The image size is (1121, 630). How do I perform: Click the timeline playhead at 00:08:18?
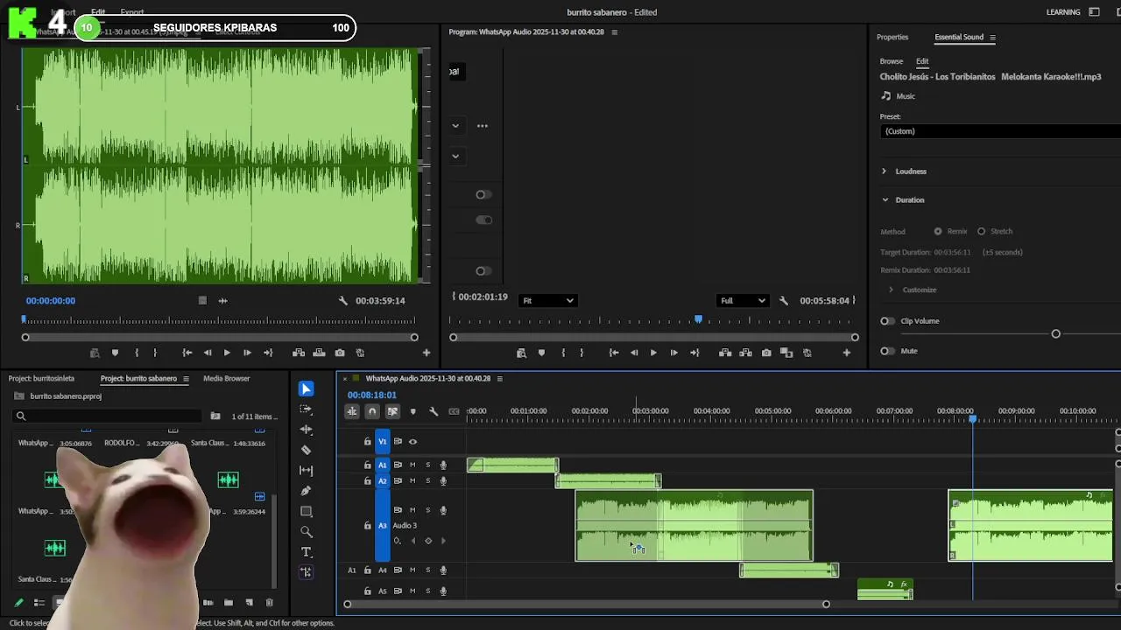click(972, 420)
